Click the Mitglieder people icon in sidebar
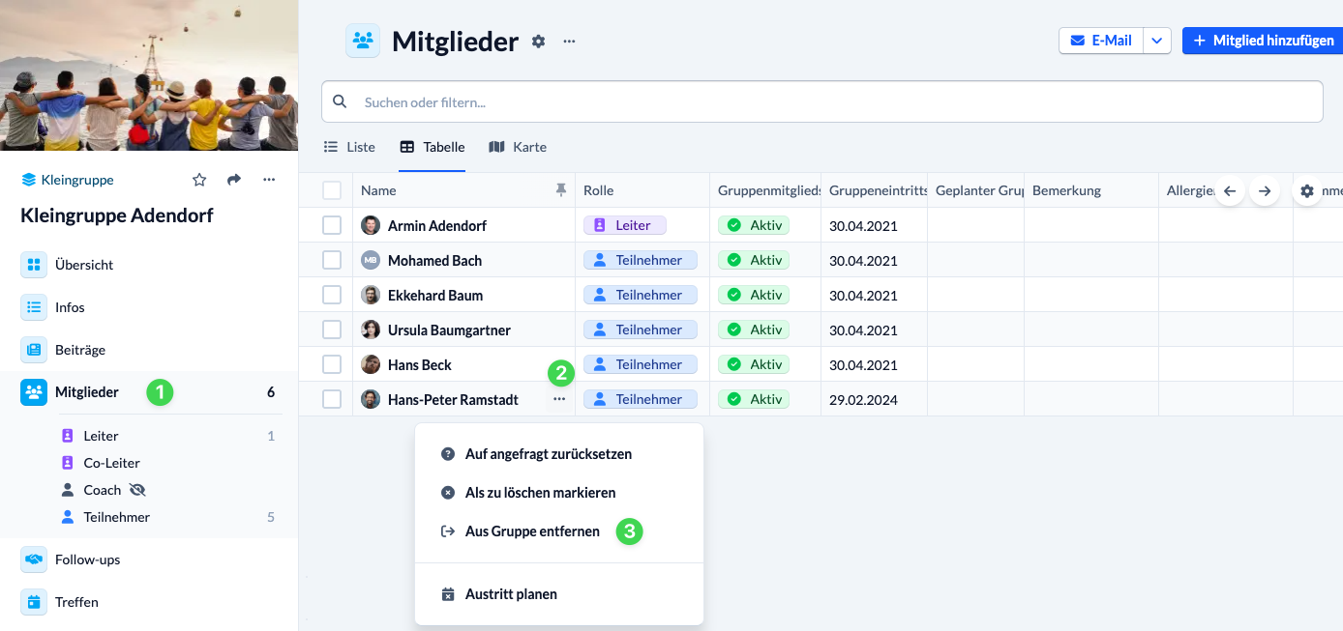The width and height of the screenshot is (1343, 631). tap(35, 392)
